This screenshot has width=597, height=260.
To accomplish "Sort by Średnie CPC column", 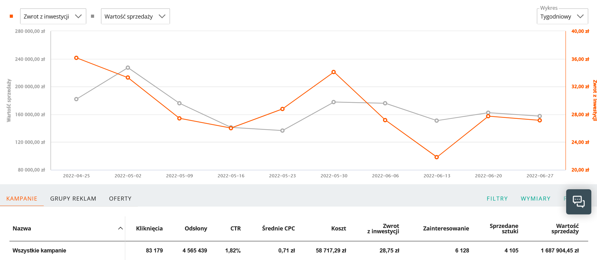I will coord(278,229).
